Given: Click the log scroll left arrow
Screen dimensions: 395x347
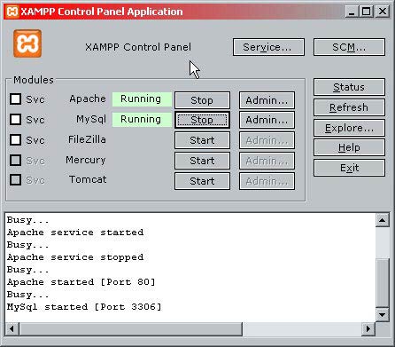Looking at the screenshot, I should coord(12,328).
